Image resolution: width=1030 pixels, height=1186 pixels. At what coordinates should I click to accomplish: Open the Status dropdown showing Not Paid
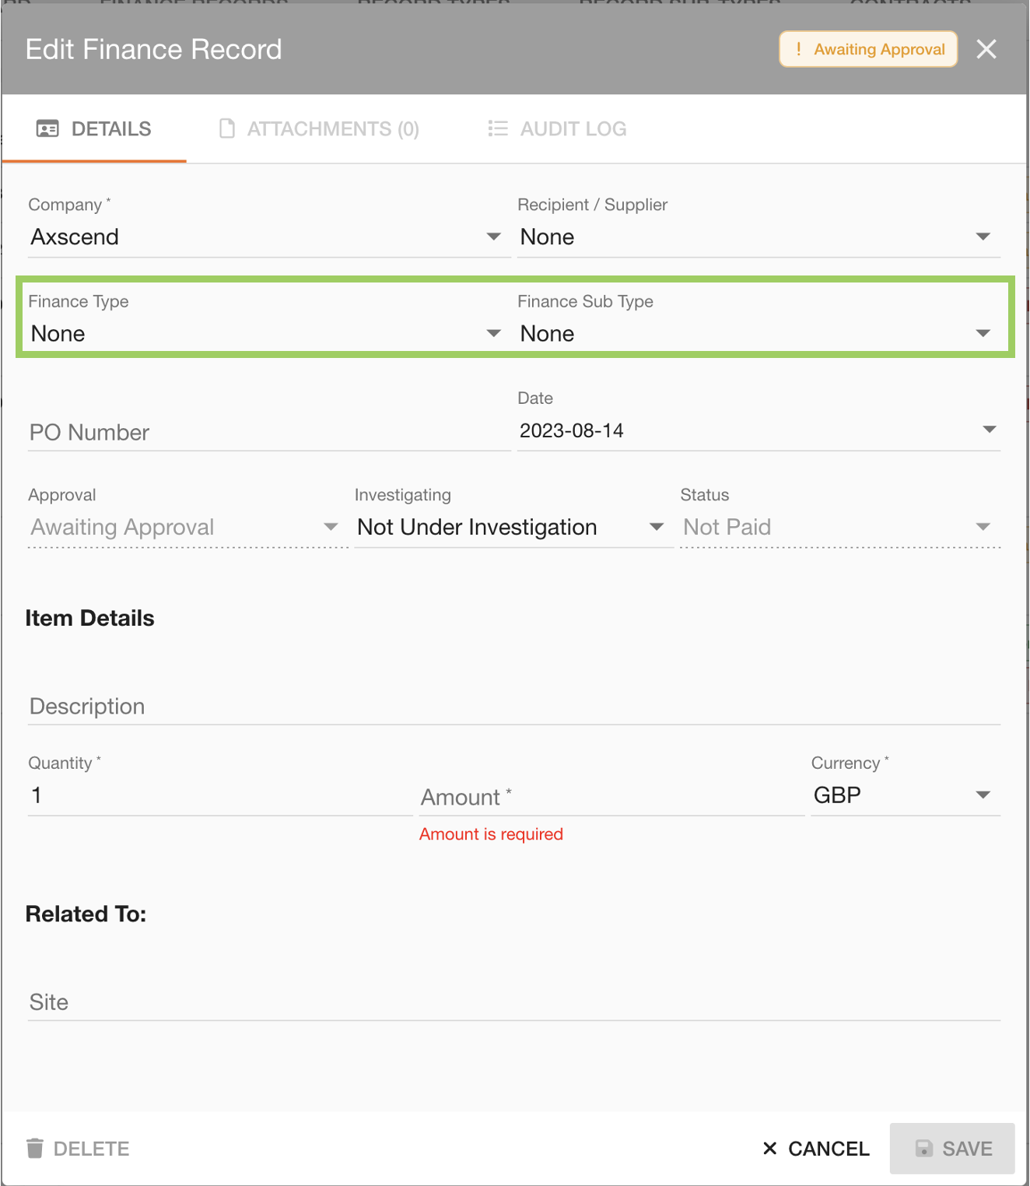(x=983, y=526)
